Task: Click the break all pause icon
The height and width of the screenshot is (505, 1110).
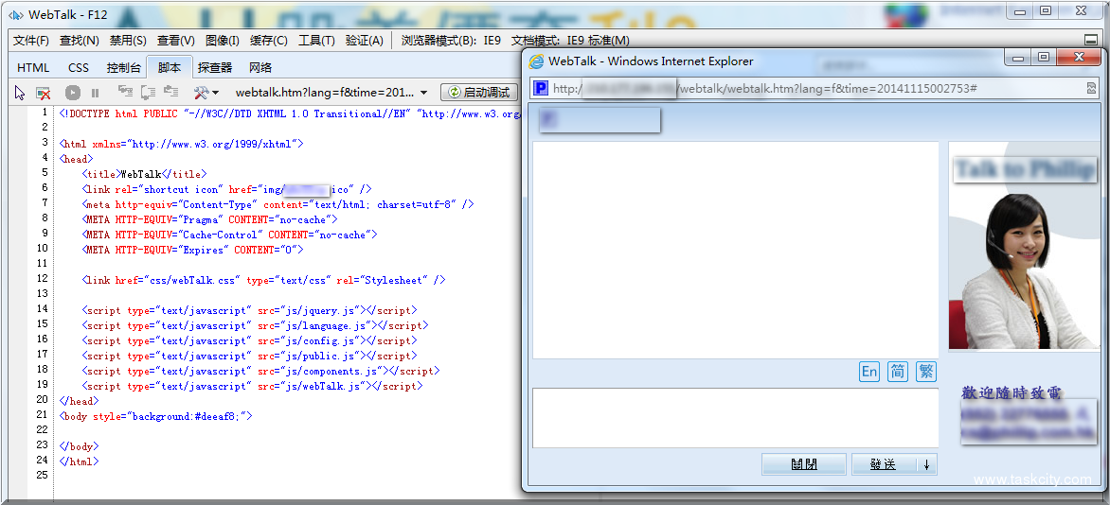Action: pyautogui.click(x=95, y=93)
